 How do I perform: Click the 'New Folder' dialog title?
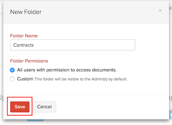[x=26, y=12]
